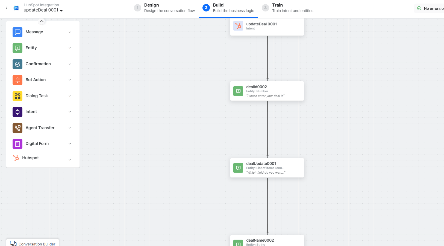Screen dimensions: 444x246
Task: Select the Digital Form icon
Action: 17,144
